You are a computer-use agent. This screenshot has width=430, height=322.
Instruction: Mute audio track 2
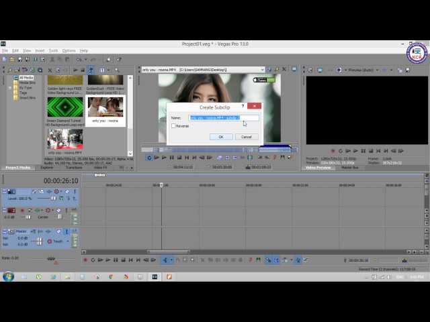tap(58, 210)
